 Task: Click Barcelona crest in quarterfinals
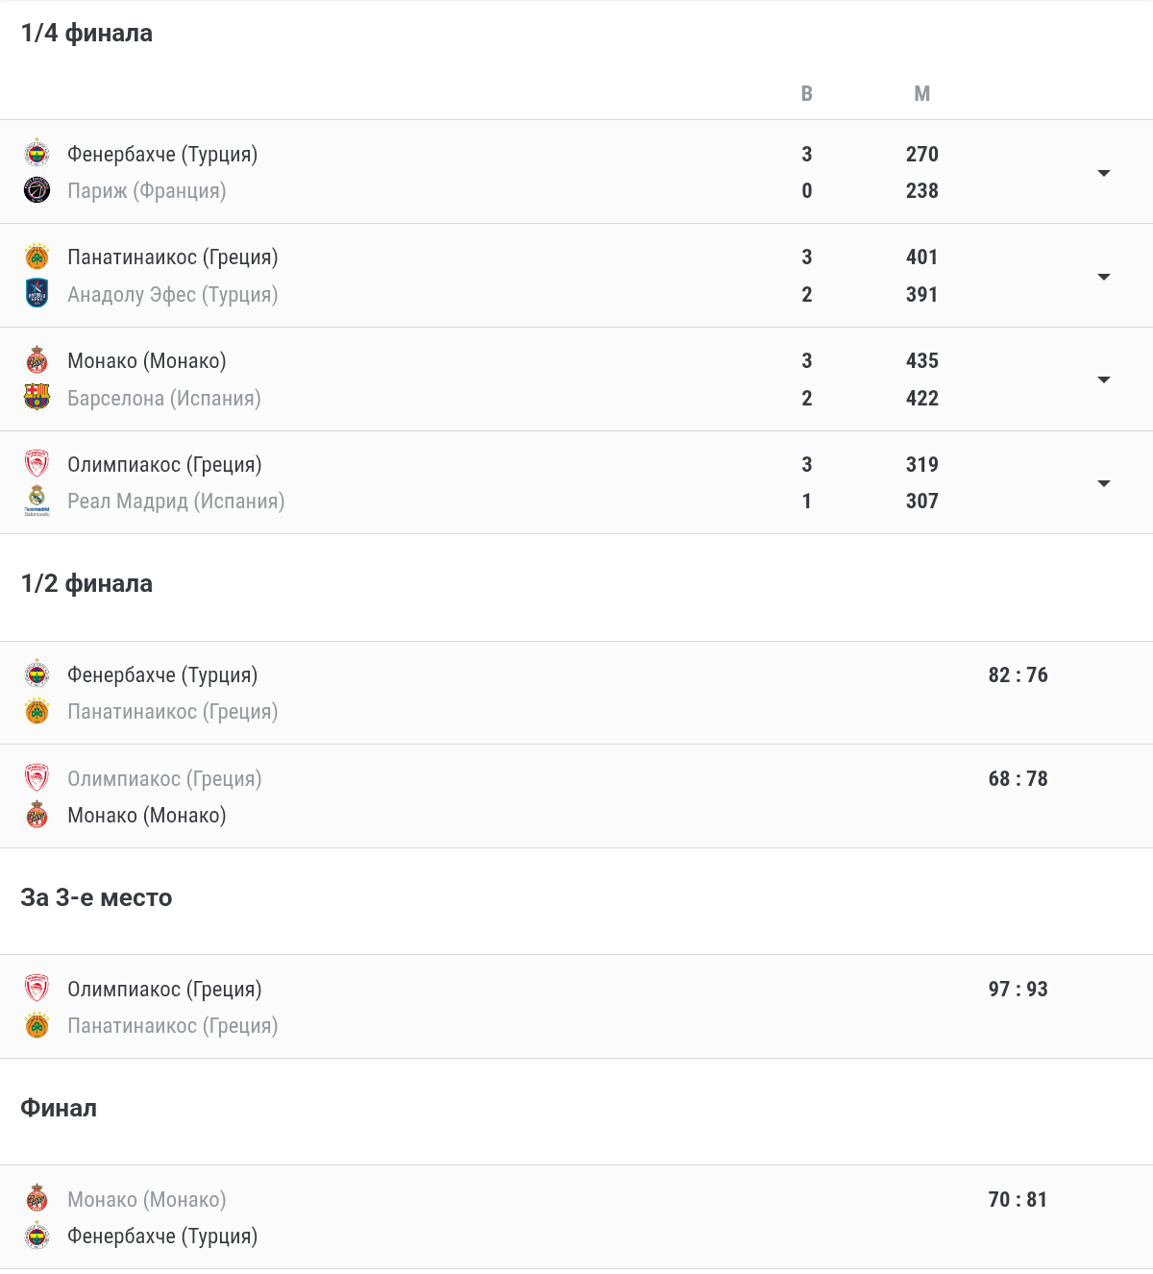[x=37, y=397]
